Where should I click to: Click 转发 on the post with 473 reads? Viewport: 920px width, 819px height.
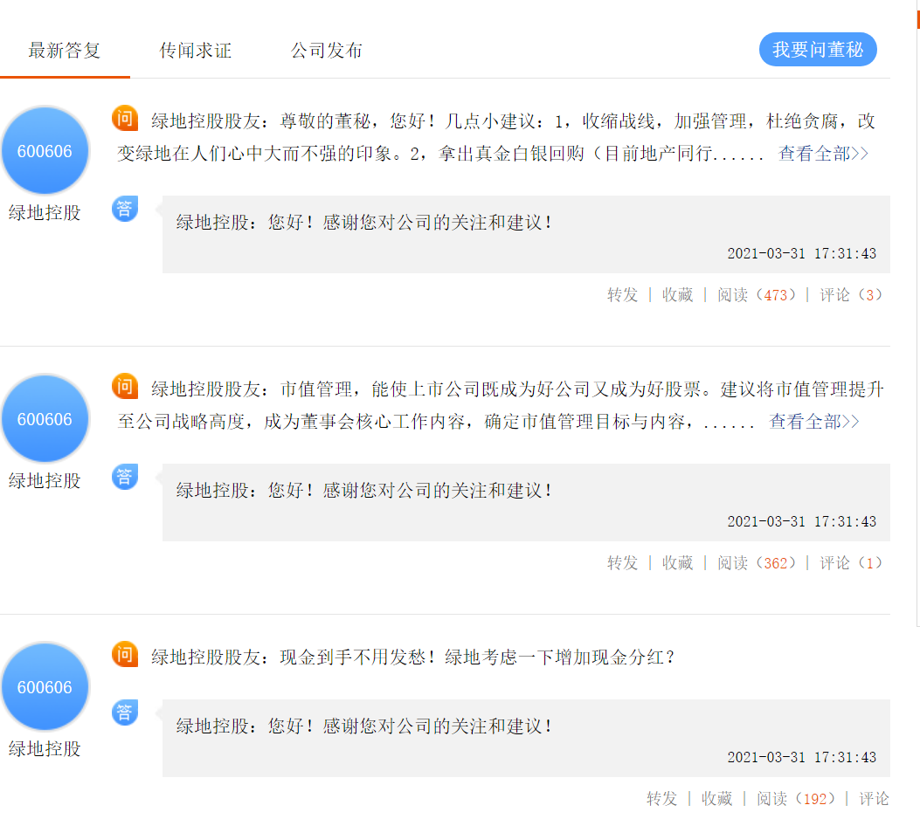click(x=623, y=295)
